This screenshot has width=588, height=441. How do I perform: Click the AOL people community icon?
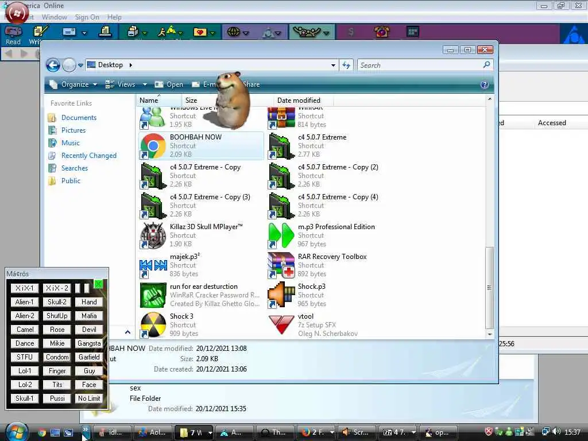pos(307,32)
